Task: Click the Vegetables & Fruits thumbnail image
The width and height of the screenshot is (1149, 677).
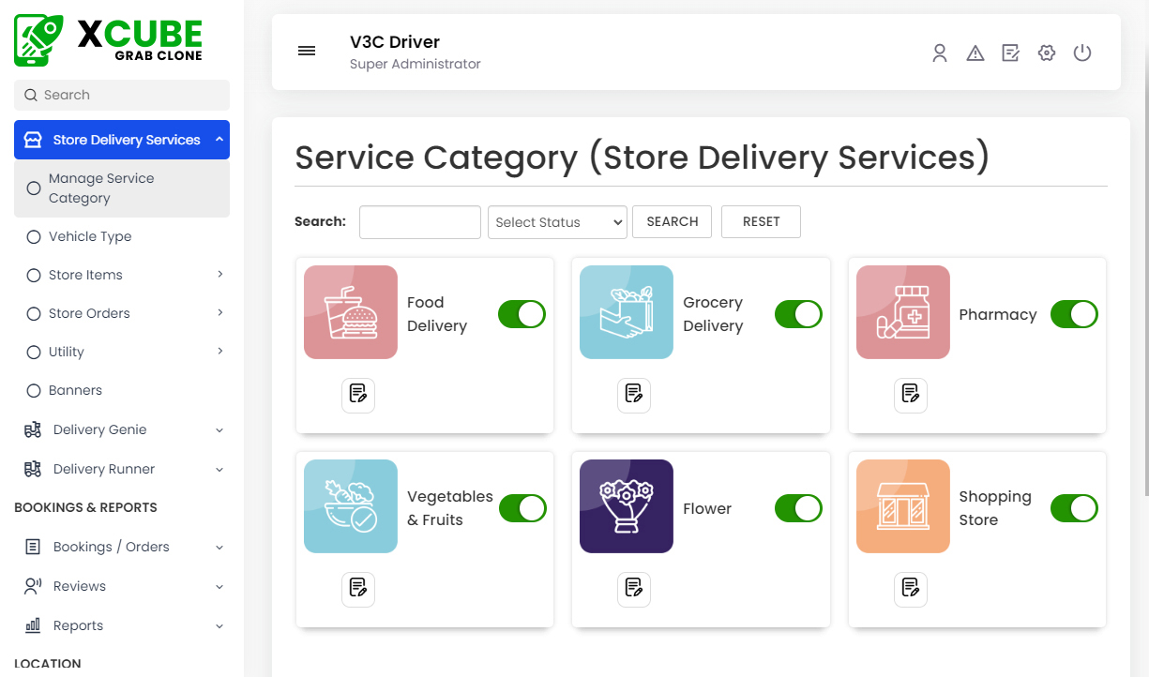Action: coord(350,506)
